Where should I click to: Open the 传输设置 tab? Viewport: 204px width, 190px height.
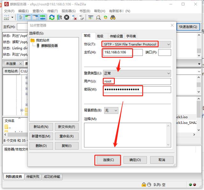click(x=116, y=36)
